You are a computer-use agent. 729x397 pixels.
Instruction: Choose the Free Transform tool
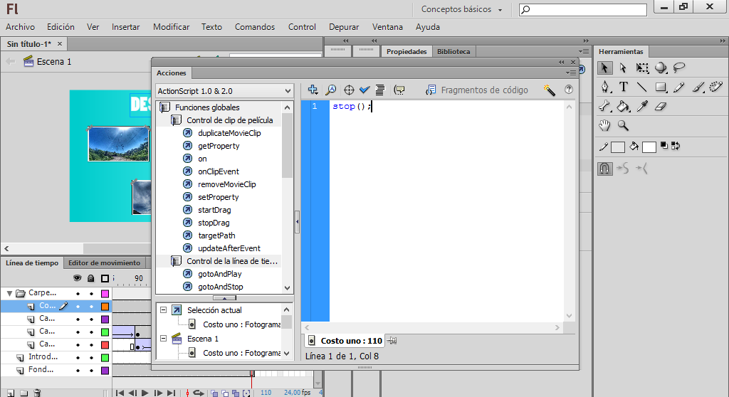[x=642, y=68]
